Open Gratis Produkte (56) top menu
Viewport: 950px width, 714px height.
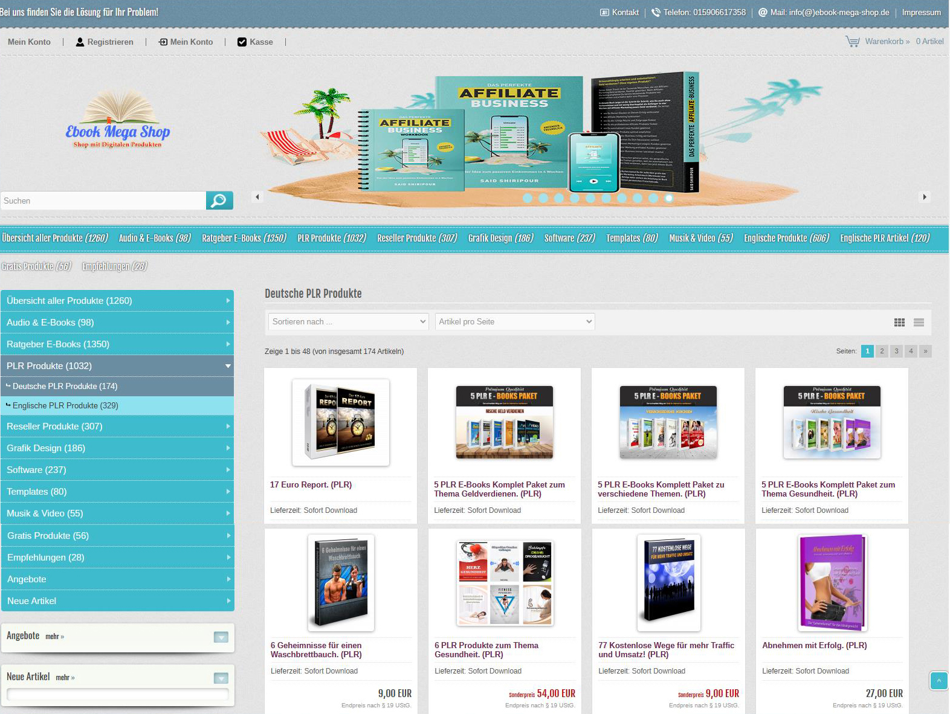tap(36, 266)
